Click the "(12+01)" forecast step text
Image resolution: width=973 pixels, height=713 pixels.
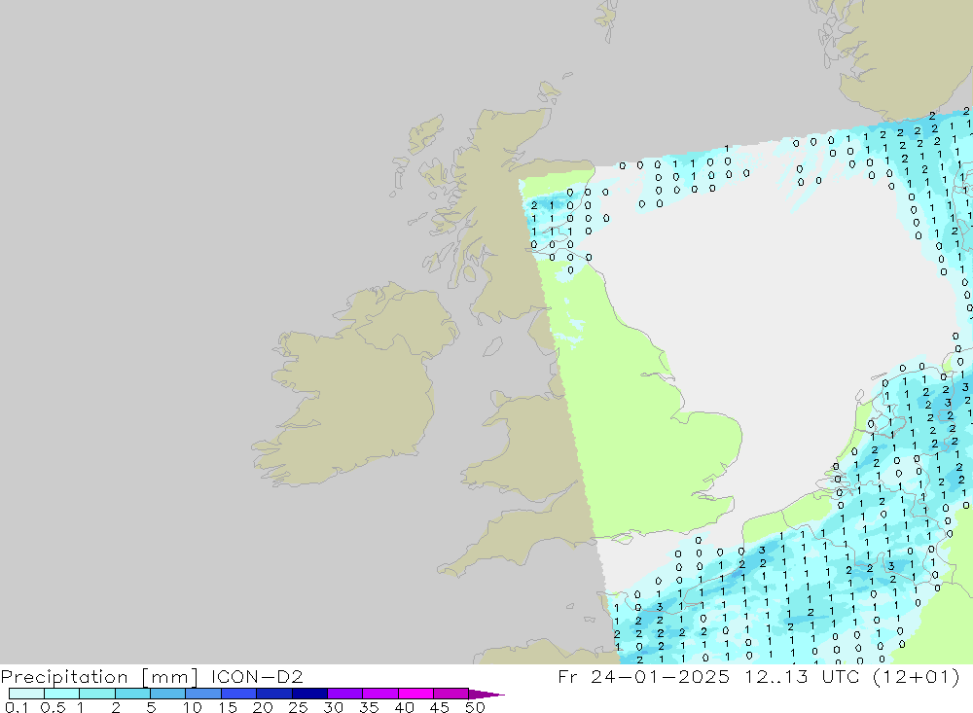point(916,676)
